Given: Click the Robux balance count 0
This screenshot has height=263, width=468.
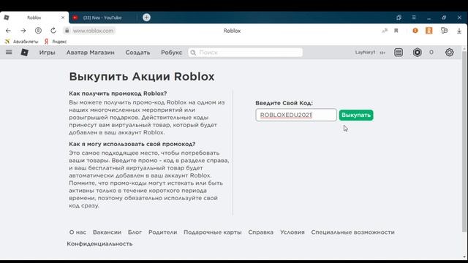Looking at the screenshot, I should coord(431,53).
